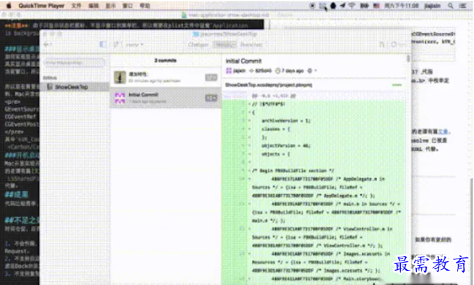Click the file count badge on first commit
Screen dimensions: 474x285
point(211,78)
